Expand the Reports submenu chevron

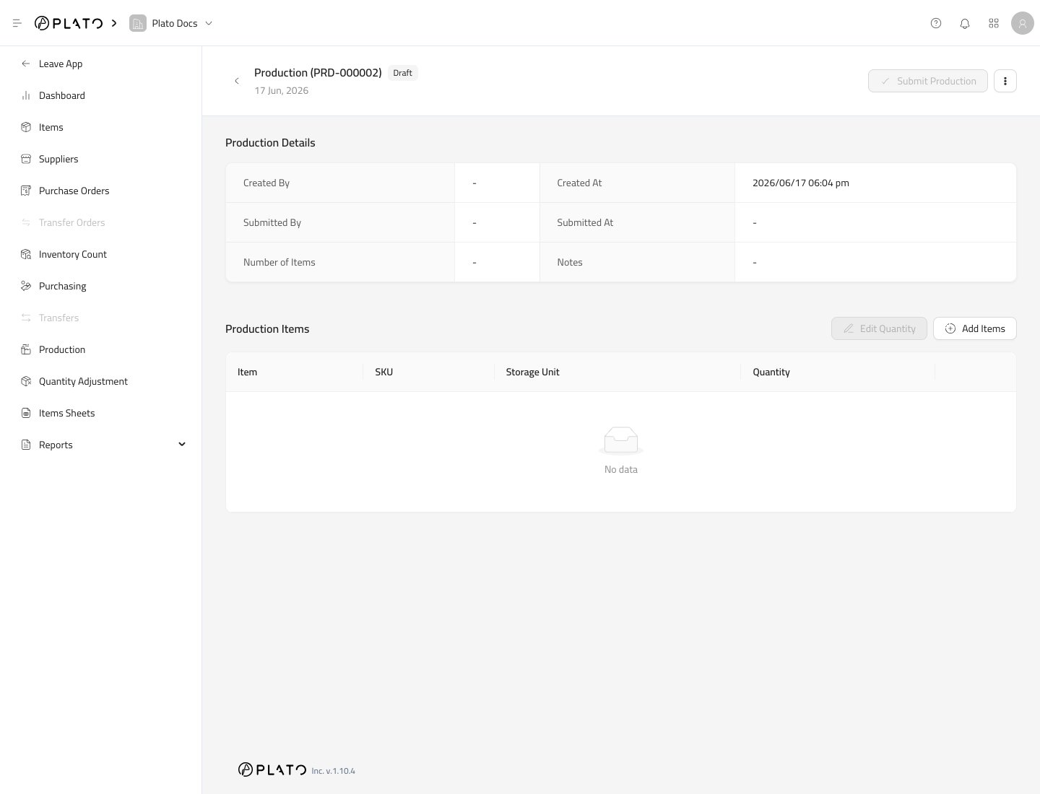pos(182,444)
